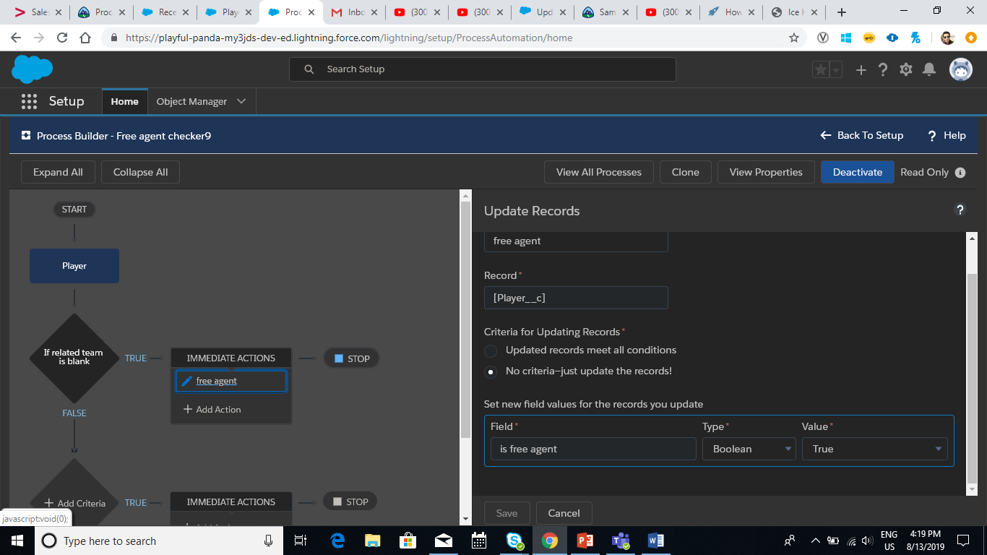
Task: Open File Explorer from the taskbar
Action: pyautogui.click(x=373, y=541)
